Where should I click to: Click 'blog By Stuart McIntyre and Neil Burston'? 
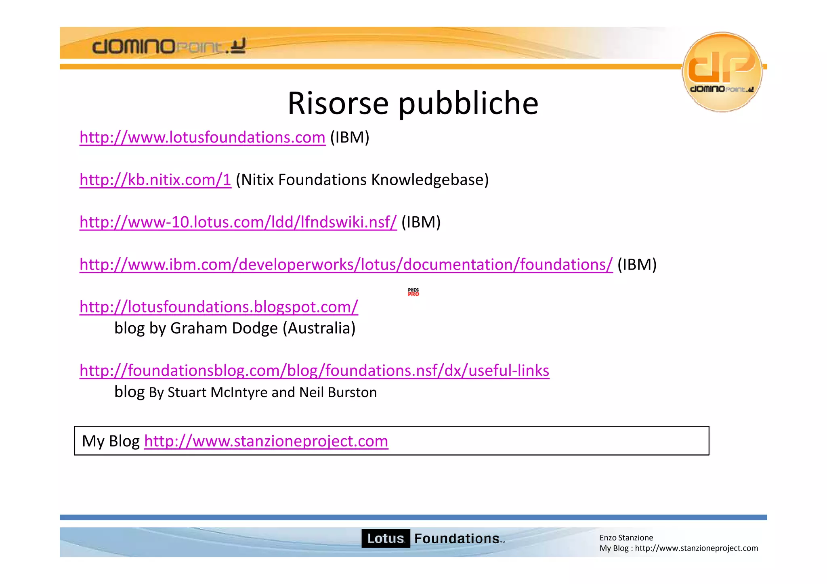[246, 392]
